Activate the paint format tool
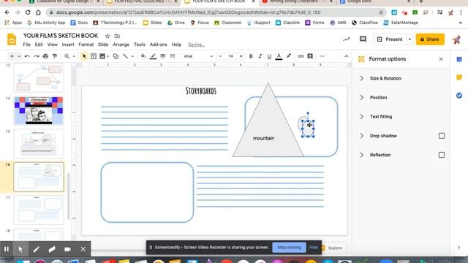Screen dimensions: 468x263 (55, 56)
